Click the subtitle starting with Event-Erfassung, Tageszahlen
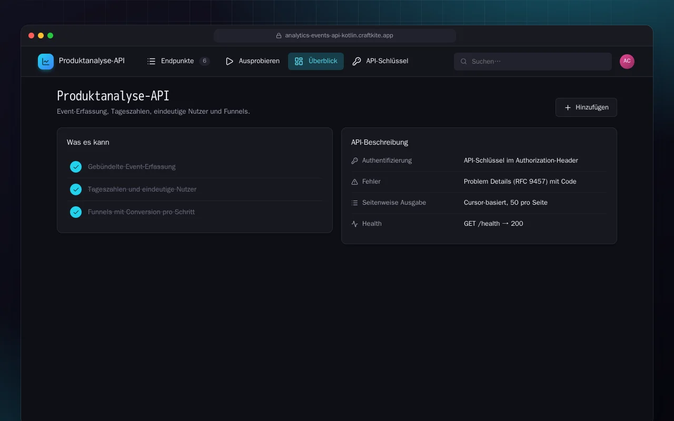 [x=153, y=112]
